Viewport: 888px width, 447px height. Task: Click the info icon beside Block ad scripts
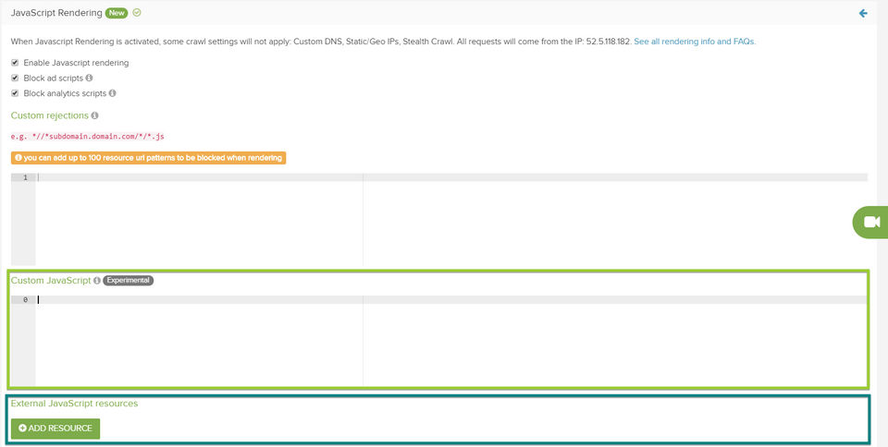click(89, 78)
